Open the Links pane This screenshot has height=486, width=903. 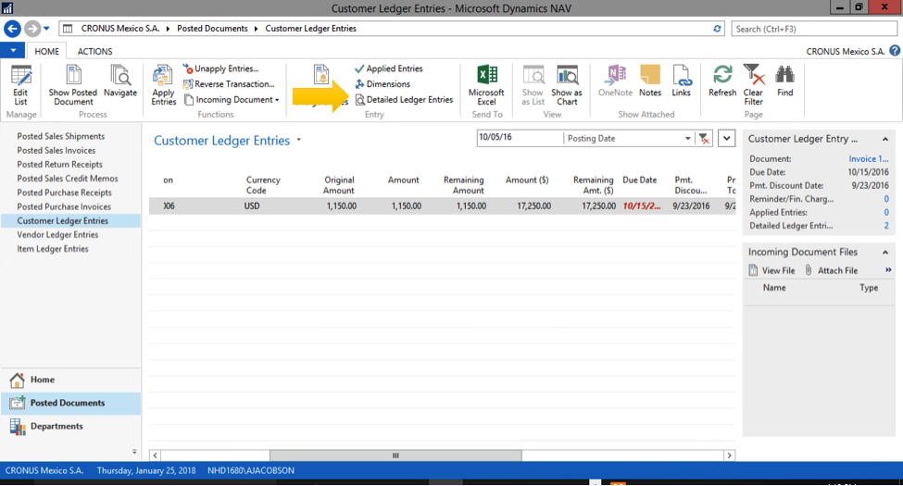(x=681, y=81)
